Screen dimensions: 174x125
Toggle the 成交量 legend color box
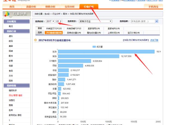coord(94,47)
